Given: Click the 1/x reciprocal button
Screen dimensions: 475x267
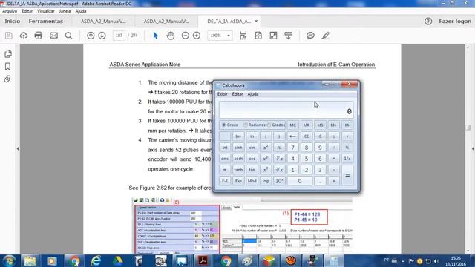Looking at the screenshot, I should point(347,159).
